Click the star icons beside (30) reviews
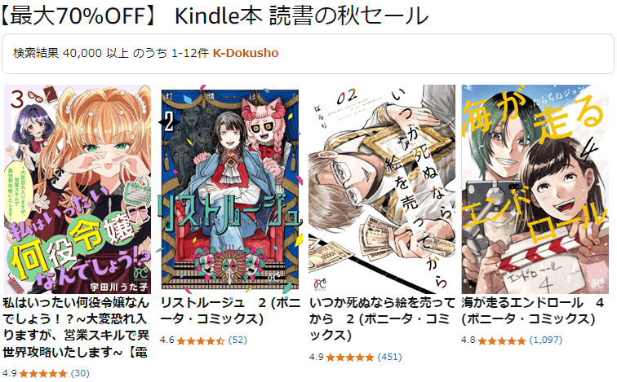The image size is (617, 382). coord(43,373)
